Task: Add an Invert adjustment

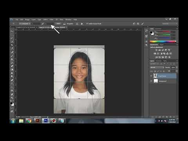Action: 156,57
